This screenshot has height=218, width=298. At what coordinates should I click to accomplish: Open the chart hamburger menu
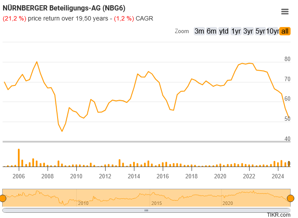pyautogui.click(x=285, y=12)
